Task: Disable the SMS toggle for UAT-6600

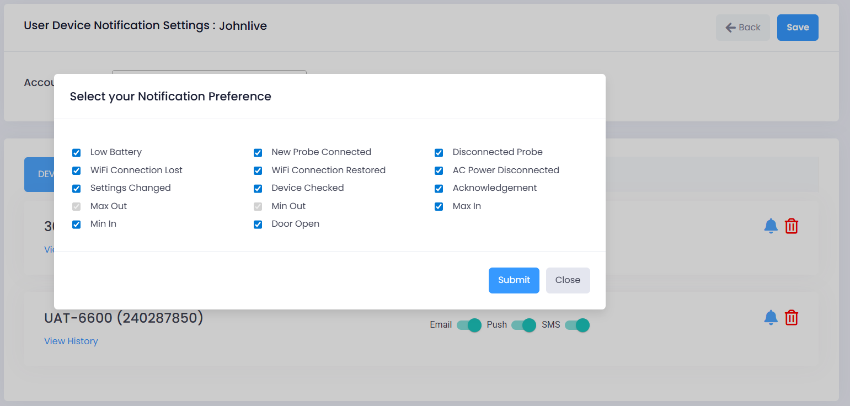Action: [x=578, y=325]
